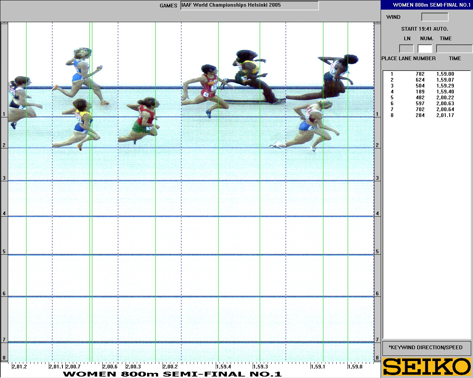
Task: Select the LN lane entry box
Action: (406, 49)
